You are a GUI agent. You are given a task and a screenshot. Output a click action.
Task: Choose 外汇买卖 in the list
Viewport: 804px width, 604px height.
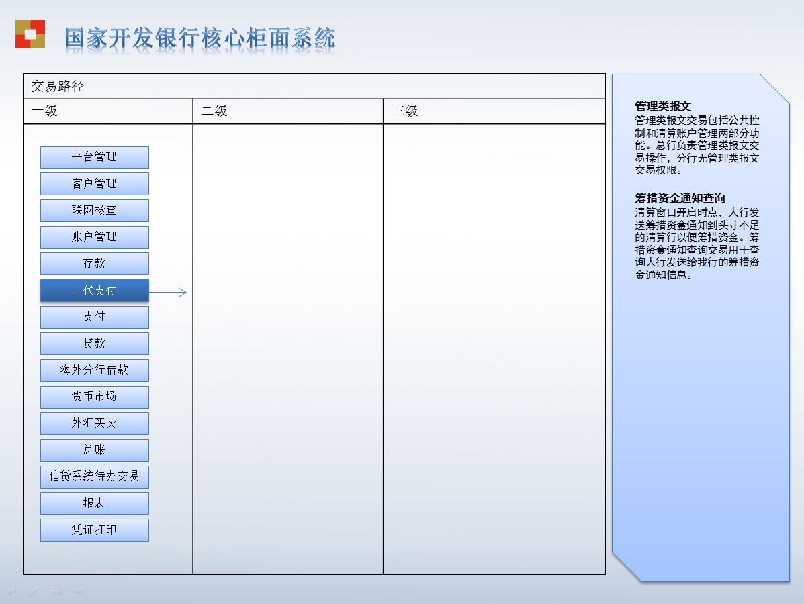(94, 423)
